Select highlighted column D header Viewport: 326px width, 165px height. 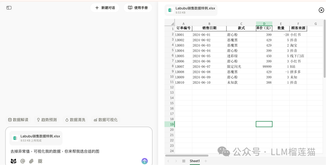click(x=264, y=24)
